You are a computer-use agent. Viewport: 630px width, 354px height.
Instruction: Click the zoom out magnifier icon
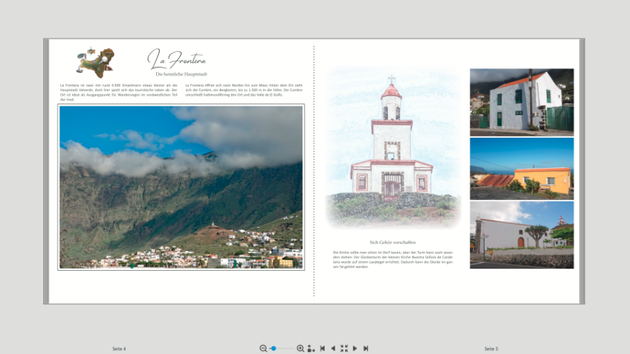coord(263,348)
